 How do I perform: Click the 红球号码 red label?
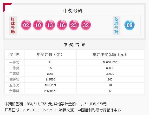13,25
